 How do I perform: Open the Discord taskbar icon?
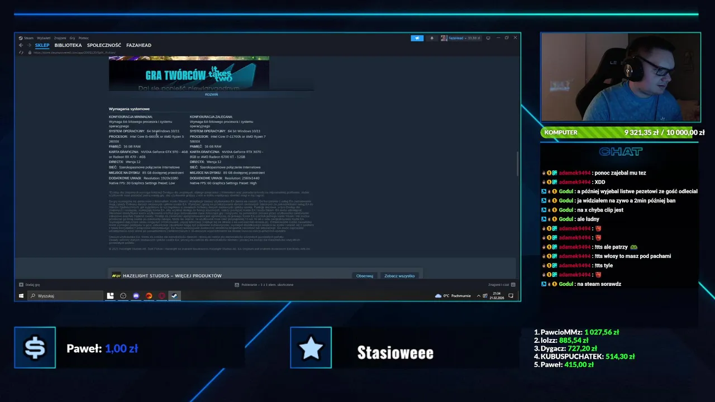[x=136, y=296]
